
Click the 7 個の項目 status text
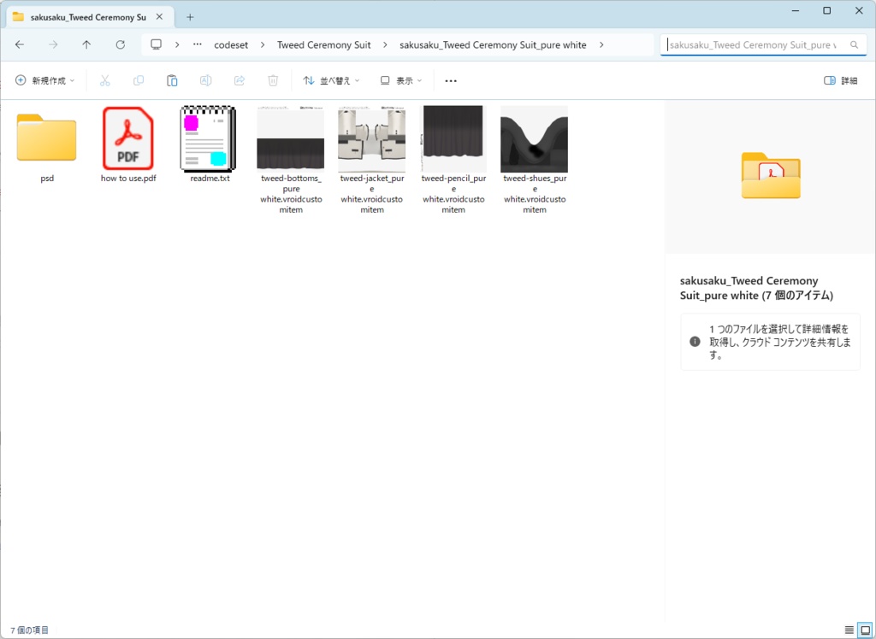tap(30, 630)
